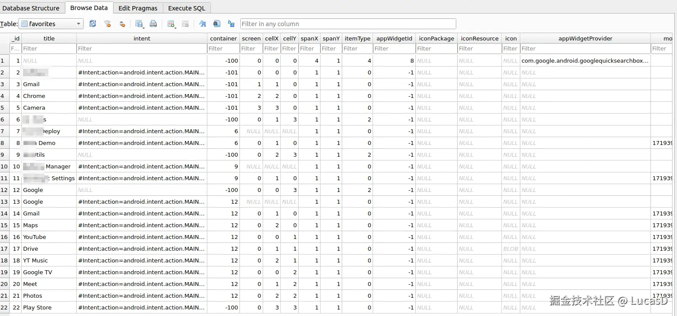Click the itemType column filter field

(x=357, y=48)
